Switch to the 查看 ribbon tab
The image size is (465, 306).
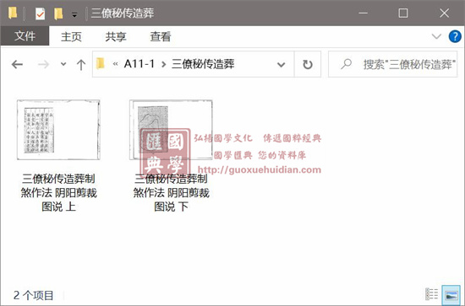[161, 36]
